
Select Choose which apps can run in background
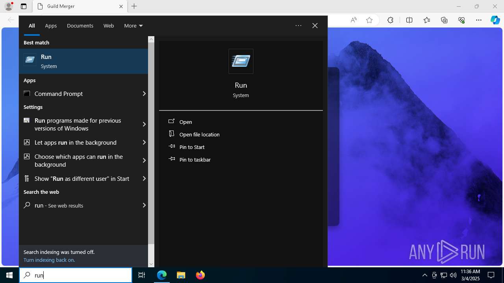point(79,160)
